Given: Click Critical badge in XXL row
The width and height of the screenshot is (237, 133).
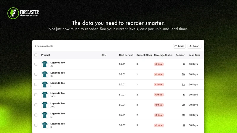Looking at the screenshot, I should [x=159, y=105].
